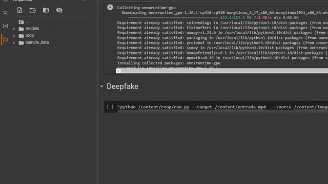Click '/content/entrada.mp4' in the command
Screen dimensions: 328x184
pyautogui.click(x=240, y=107)
